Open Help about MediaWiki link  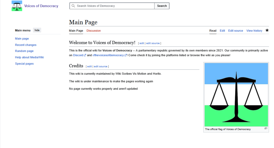tap(29, 57)
